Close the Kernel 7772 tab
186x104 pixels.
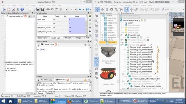[68, 80]
